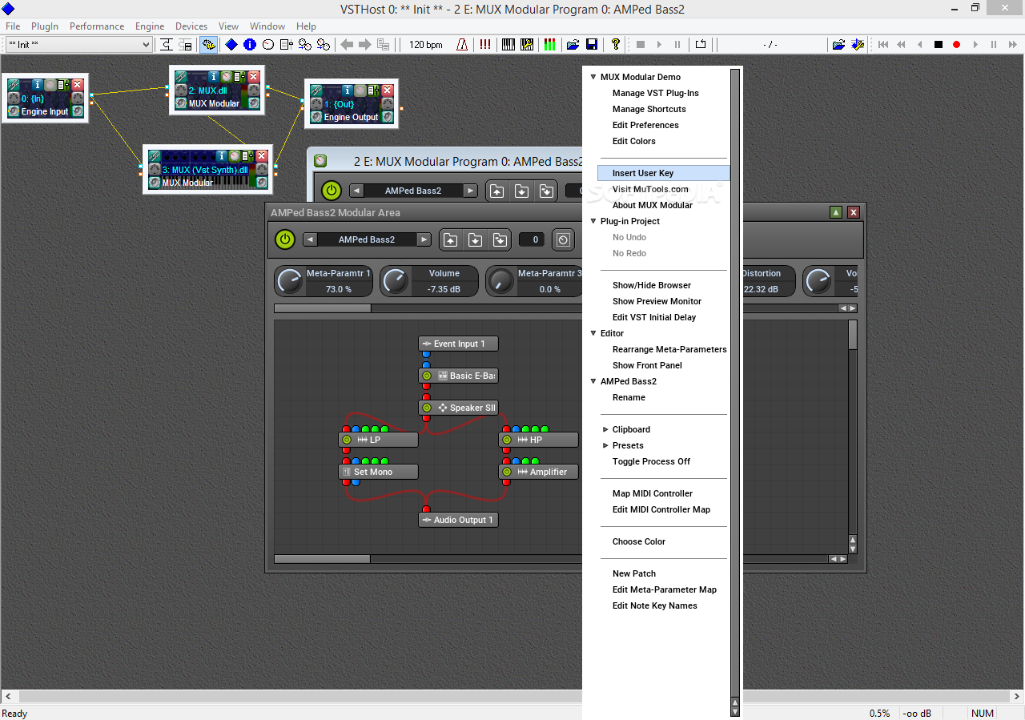Click the Event Input 1 module
This screenshot has width=1025, height=720.
tap(458, 344)
